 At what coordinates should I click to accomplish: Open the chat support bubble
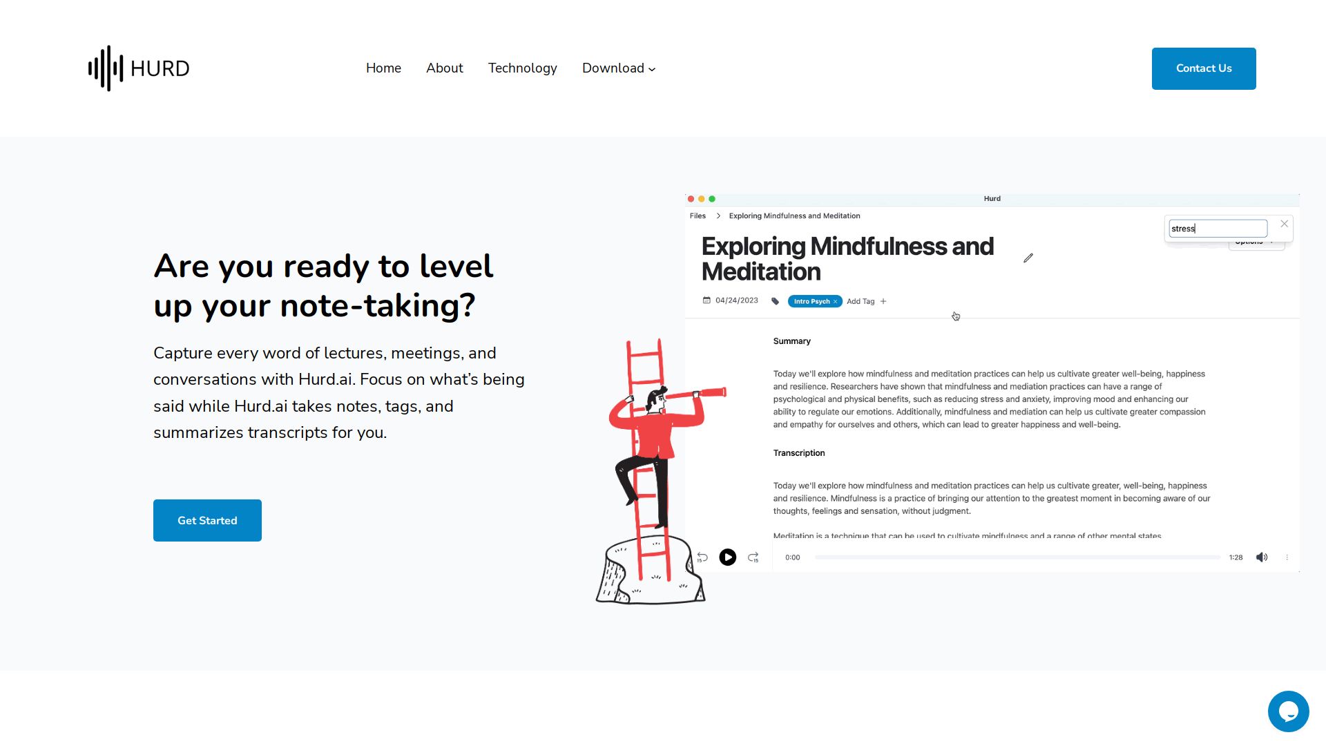click(1288, 711)
